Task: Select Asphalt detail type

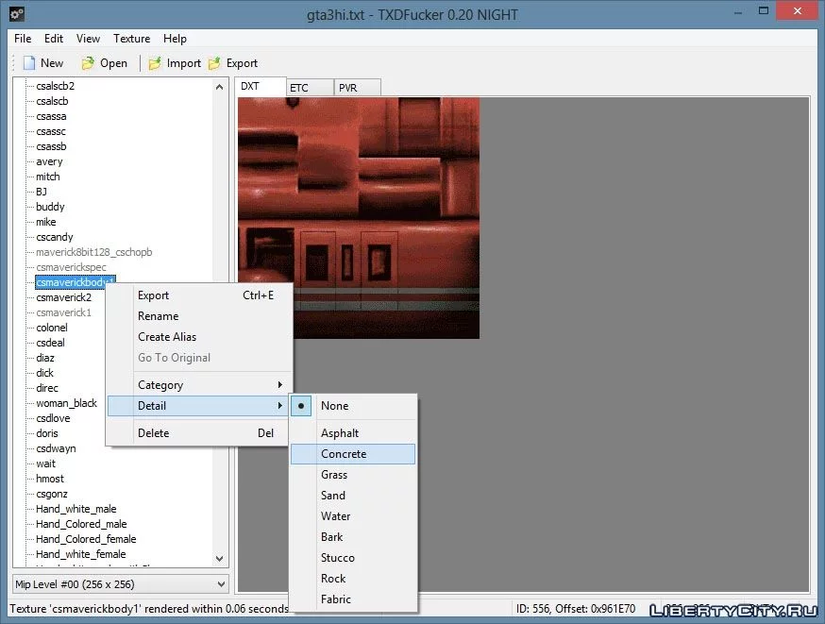Action: click(353, 433)
